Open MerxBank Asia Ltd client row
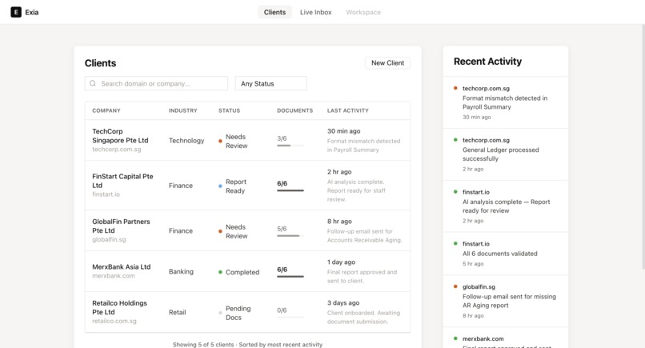Screen dimensions: 645x348 pos(247,271)
